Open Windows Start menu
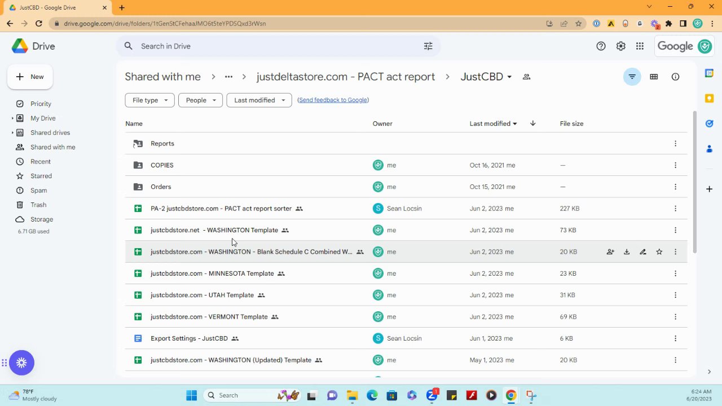The height and width of the screenshot is (406, 722). tap(192, 395)
